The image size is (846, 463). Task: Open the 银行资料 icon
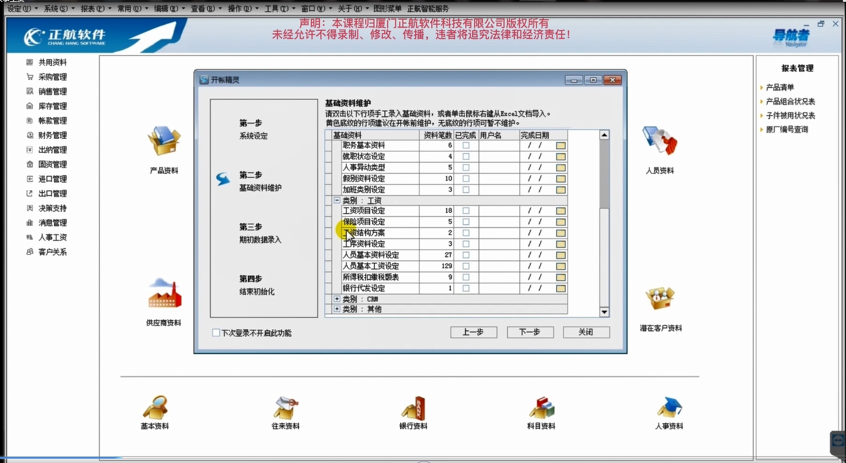413,407
